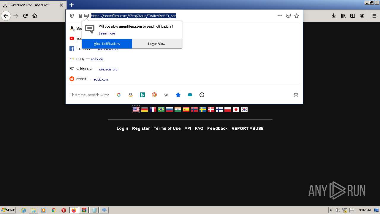
Task: Open Chrome from the taskbar
Action: pos(54,210)
